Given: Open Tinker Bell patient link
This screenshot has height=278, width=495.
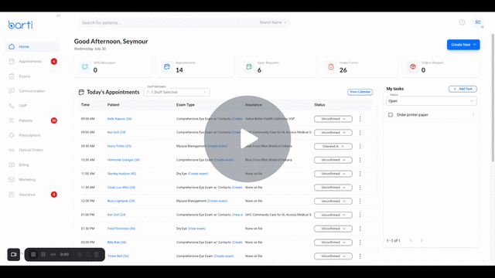Looking at the screenshot, I should pyautogui.click(x=118, y=256).
